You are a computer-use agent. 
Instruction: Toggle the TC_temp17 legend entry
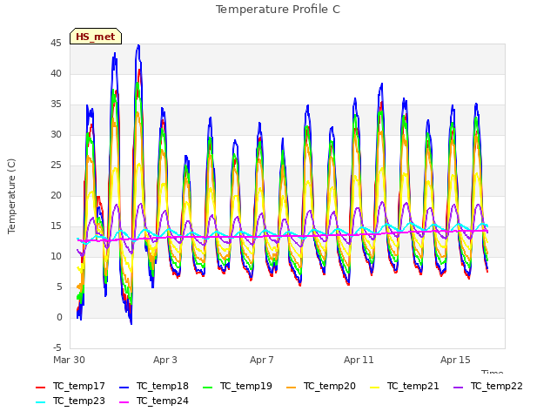pos(70,387)
